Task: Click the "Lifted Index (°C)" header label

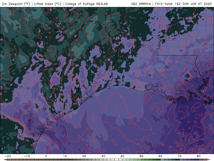Action: pyautogui.click(x=48, y=4)
